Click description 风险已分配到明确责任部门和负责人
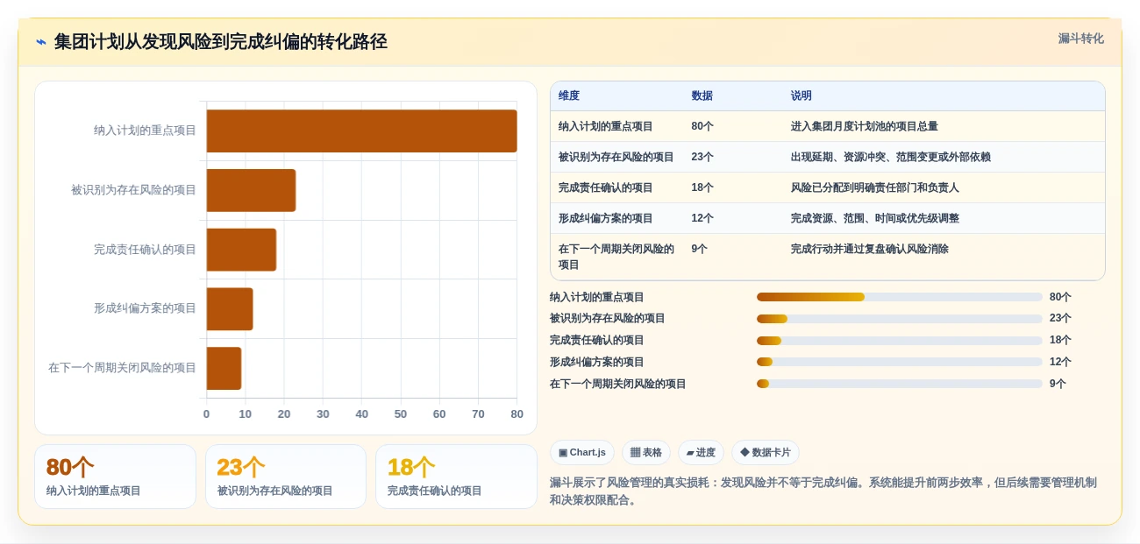 (875, 187)
